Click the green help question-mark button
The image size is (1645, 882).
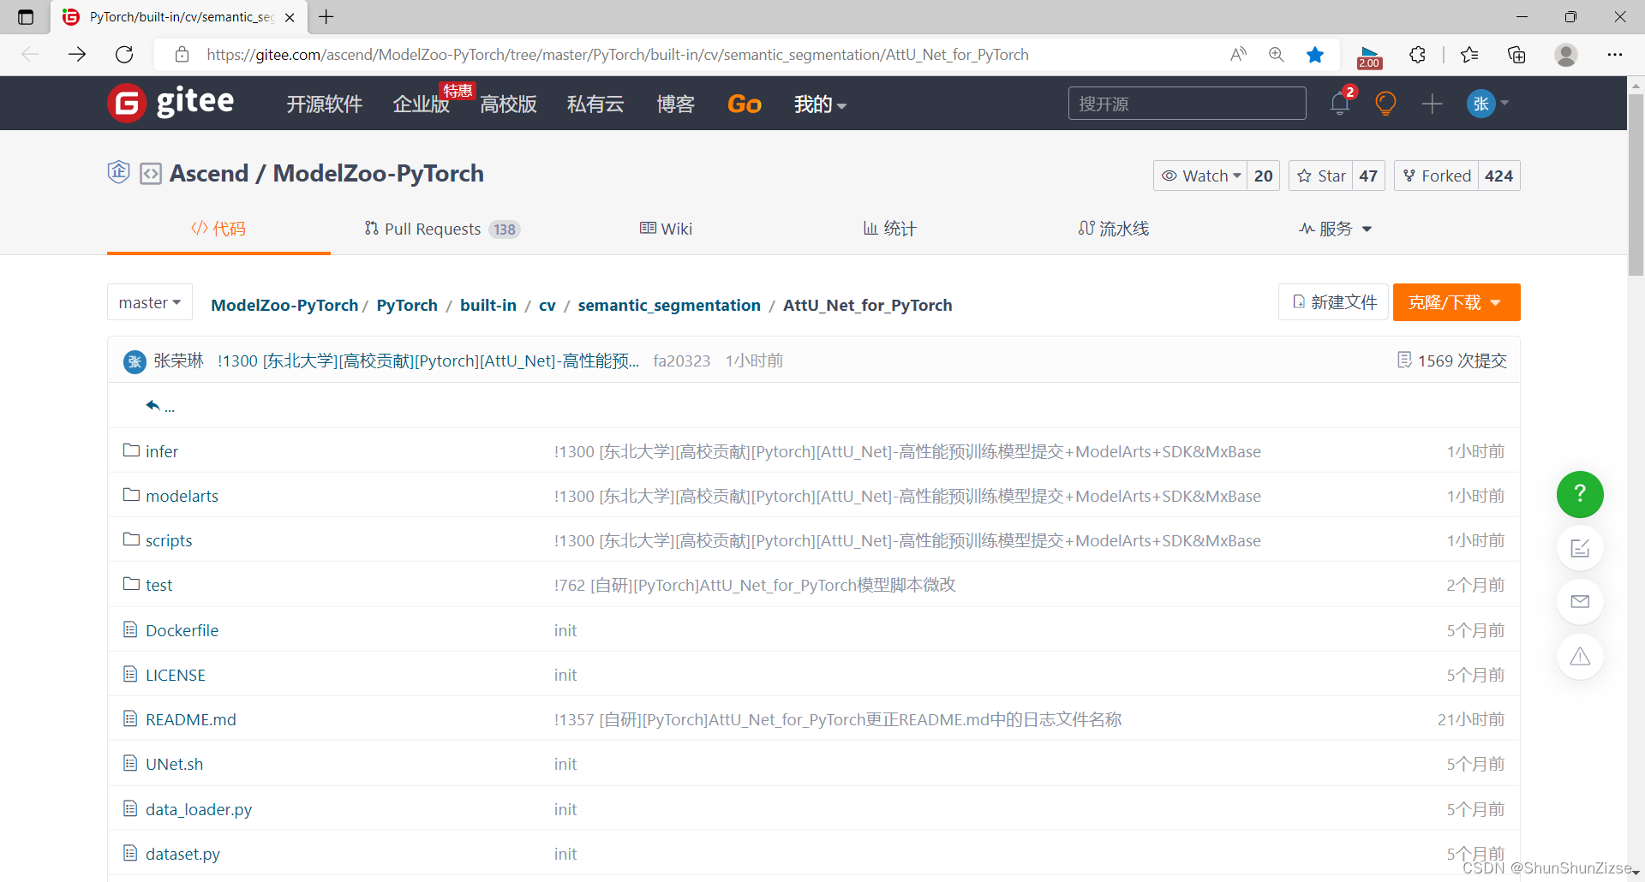(x=1580, y=494)
